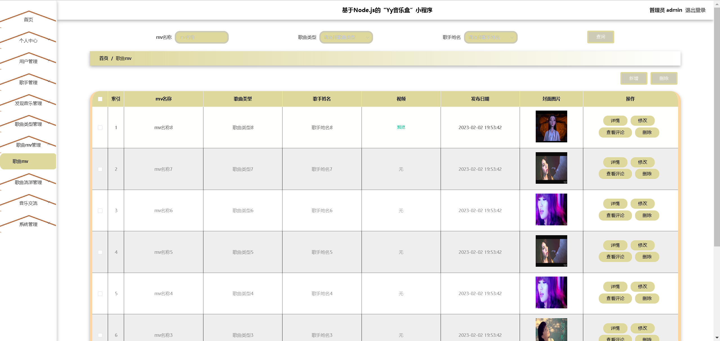Click 预览 video link for mv名称8

(401, 127)
